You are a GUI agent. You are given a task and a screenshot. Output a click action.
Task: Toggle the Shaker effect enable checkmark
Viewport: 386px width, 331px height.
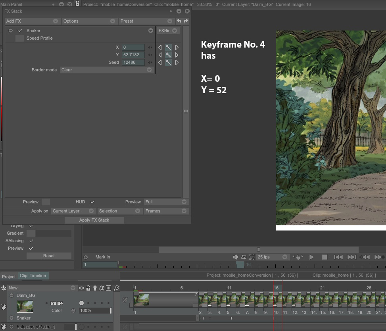20,31
